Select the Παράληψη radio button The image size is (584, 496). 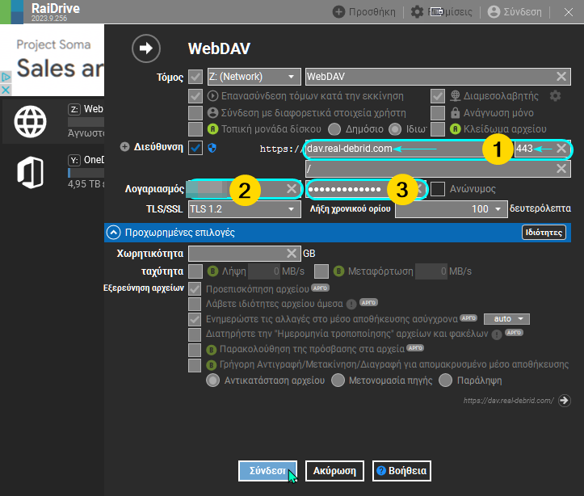click(445, 380)
